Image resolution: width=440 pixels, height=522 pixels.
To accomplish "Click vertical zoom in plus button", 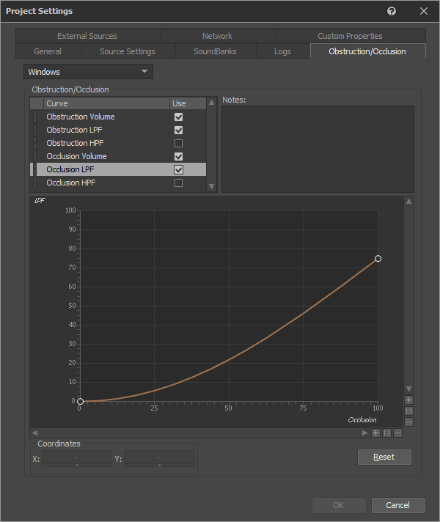I will (408, 400).
